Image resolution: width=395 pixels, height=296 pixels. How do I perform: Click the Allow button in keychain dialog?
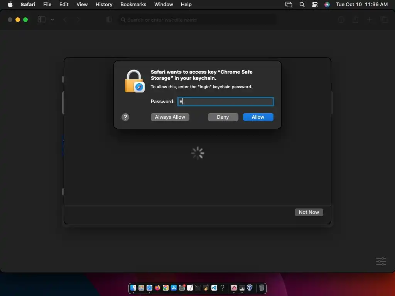pos(258,117)
